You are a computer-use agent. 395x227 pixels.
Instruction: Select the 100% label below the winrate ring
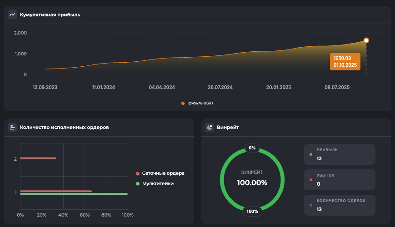pos(252,211)
